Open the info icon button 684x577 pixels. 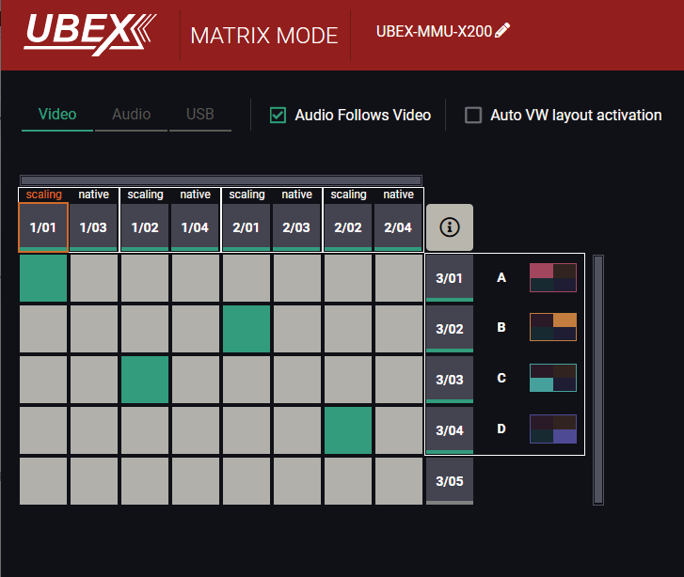(450, 227)
